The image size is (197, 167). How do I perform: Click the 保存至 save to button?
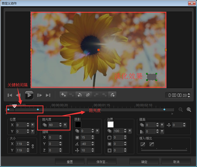(x=102, y=162)
